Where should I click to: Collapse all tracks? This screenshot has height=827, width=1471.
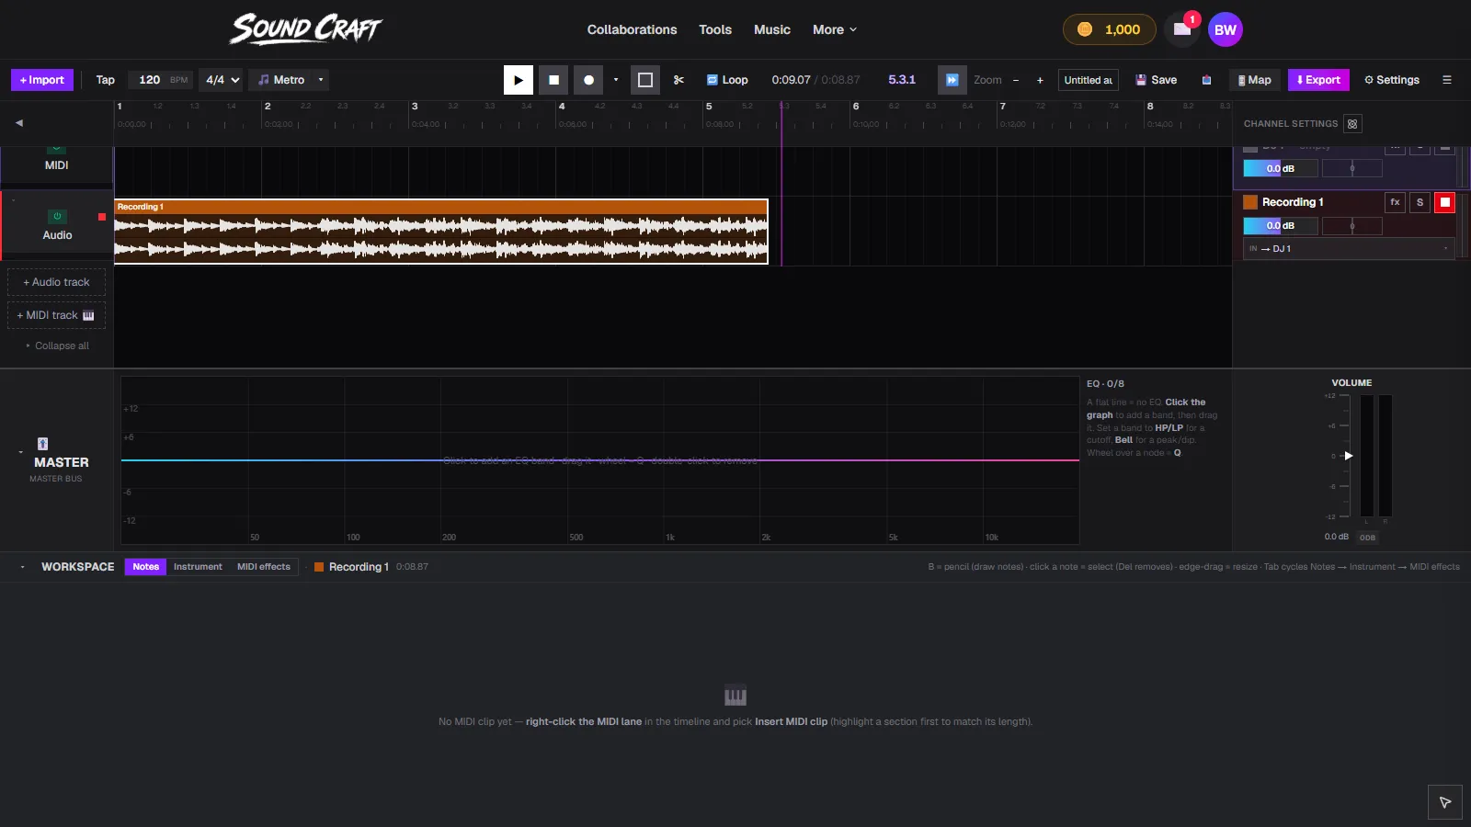[x=57, y=346]
